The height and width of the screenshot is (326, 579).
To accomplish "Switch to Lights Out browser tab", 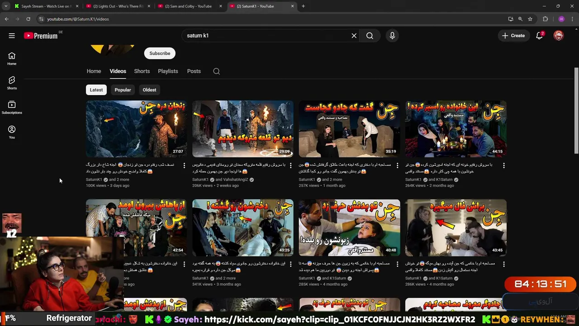I will pyautogui.click(x=119, y=6).
